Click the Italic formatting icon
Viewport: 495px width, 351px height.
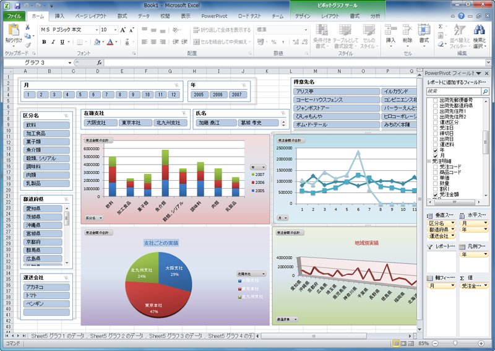53,41
